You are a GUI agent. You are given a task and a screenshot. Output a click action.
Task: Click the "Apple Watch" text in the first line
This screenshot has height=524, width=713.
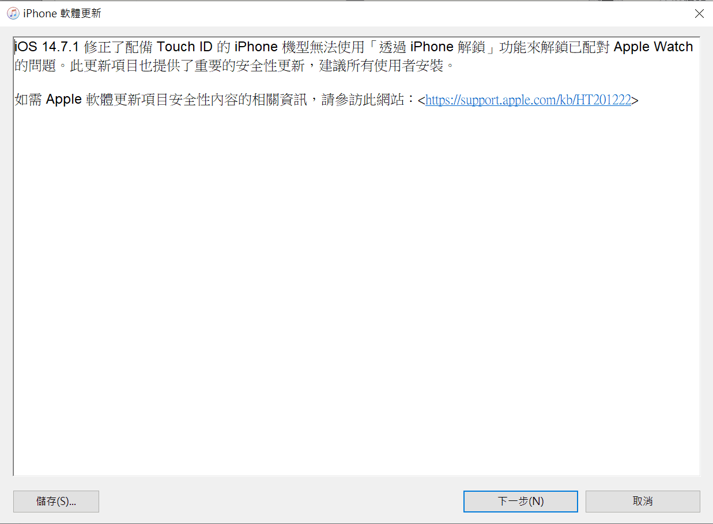click(654, 47)
